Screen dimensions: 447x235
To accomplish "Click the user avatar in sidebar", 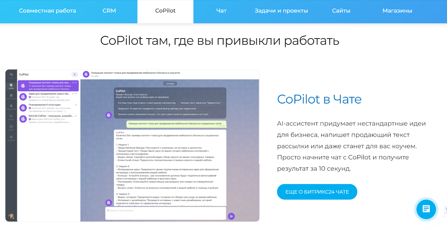I will pyautogui.click(x=11, y=216).
